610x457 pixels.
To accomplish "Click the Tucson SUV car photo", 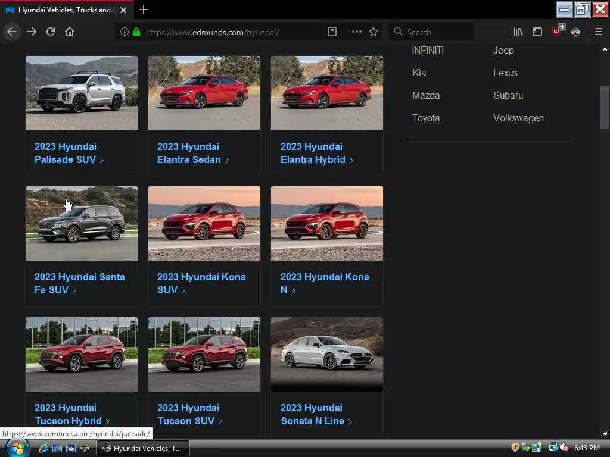I will point(204,354).
